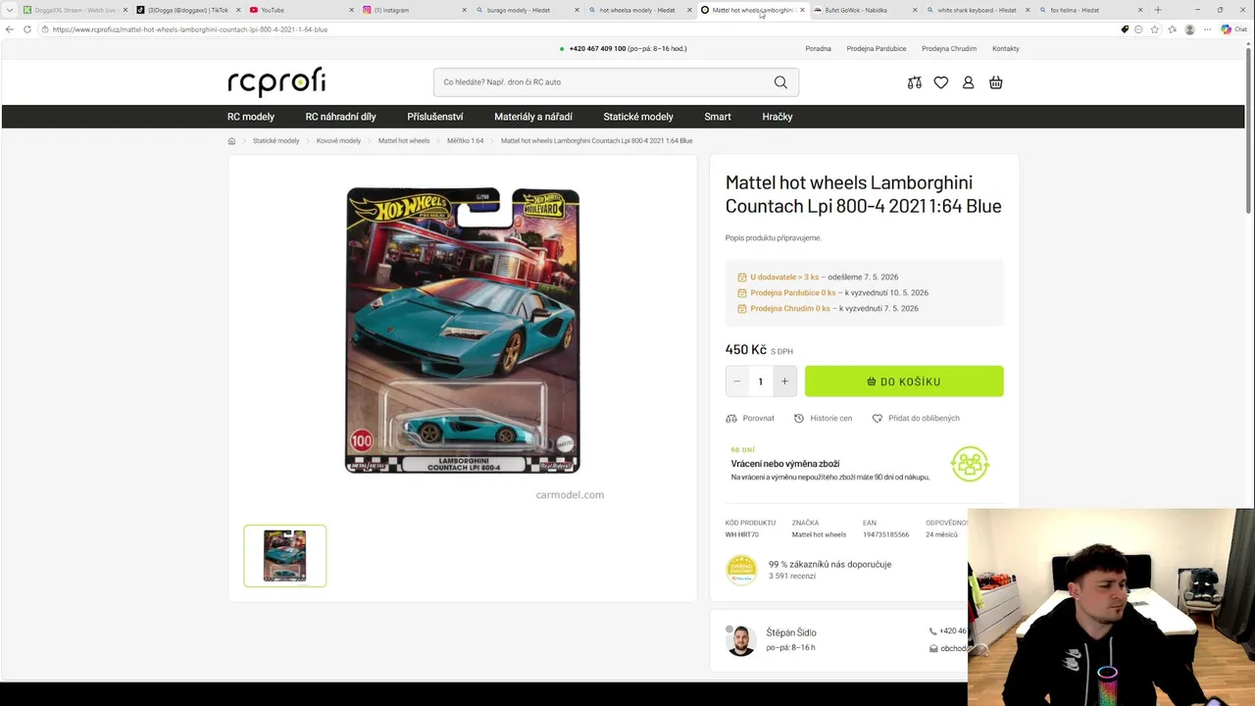Click the rcprofi logo

coord(276,82)
